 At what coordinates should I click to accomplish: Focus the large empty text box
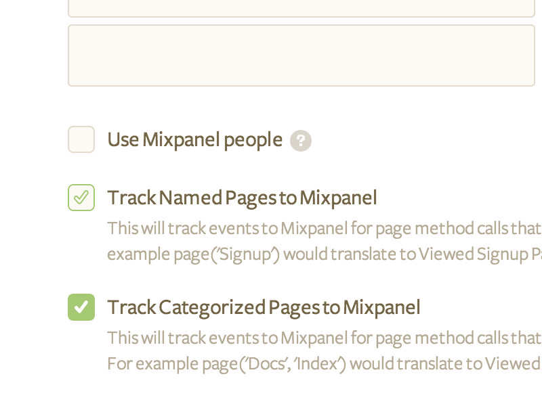301,55
